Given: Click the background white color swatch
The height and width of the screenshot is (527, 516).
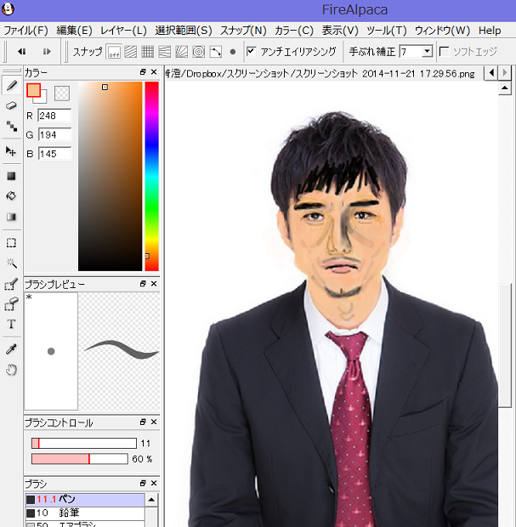Looking at the screenshot, I should (x=43, y=99).
